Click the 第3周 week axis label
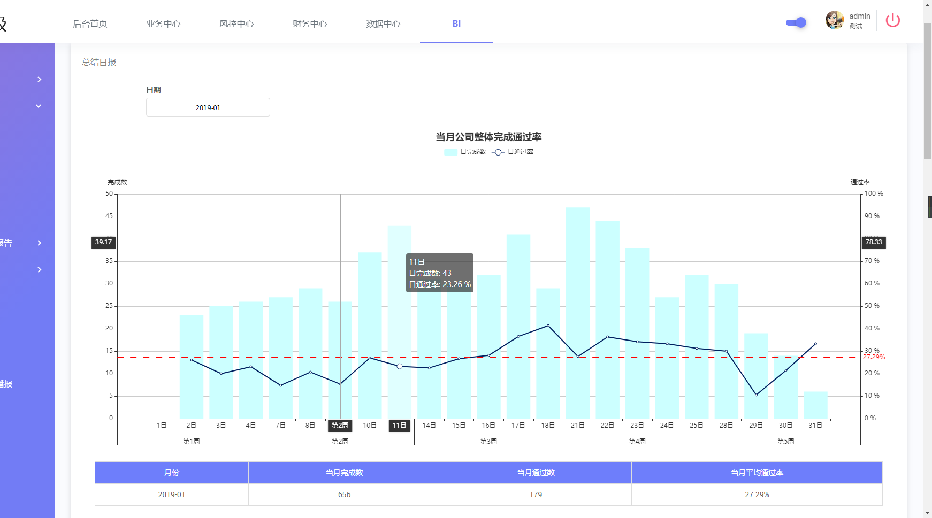 pos(488,442)
